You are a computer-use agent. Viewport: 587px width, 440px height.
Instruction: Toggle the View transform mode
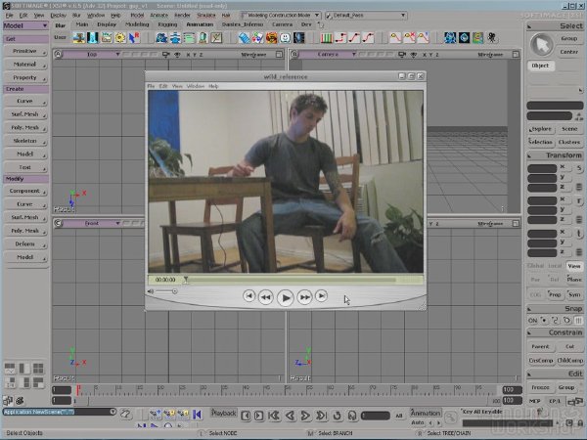[574, 266]
